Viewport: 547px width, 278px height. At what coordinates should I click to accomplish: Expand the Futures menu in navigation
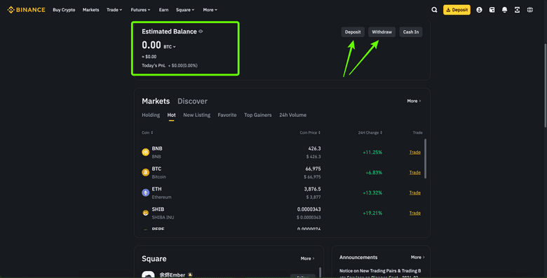click(140, 10)
